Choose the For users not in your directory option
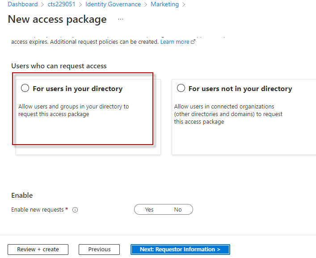Screen dimensions: 316x258 pyautogui.click(x=181, y=88)
